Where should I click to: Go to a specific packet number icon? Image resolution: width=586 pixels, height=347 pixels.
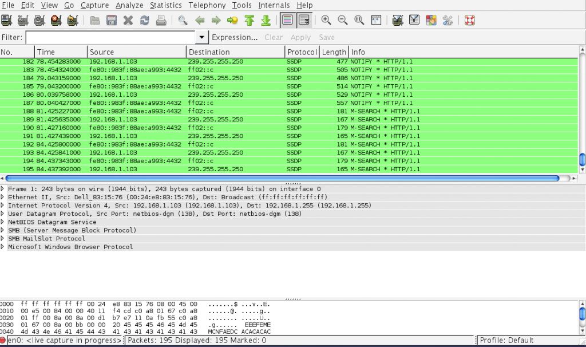tap(232, 20)
